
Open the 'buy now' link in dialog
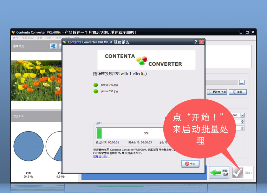(101, 157)
